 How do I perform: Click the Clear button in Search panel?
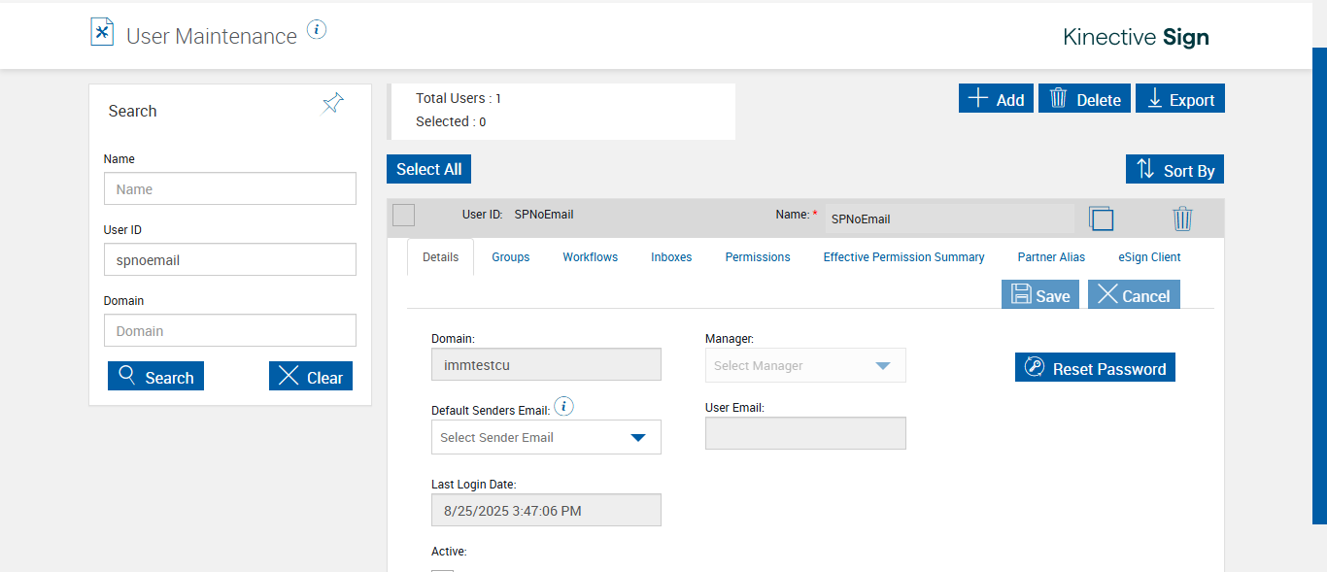[x=311, y=377]
